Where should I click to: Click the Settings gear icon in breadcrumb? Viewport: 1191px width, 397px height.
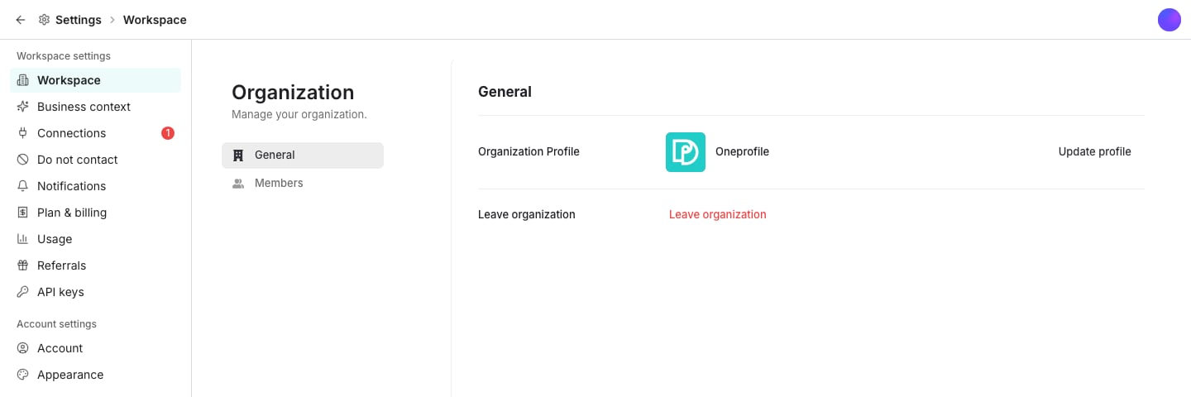44,20
